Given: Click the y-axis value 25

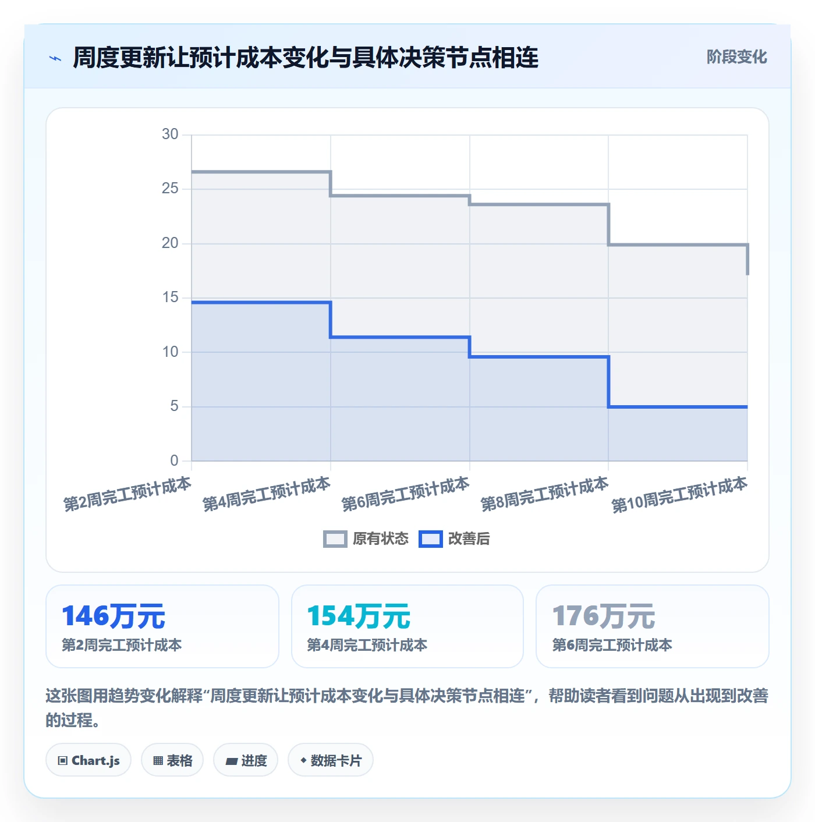Looking at the screenshot, I should point(170,189).
